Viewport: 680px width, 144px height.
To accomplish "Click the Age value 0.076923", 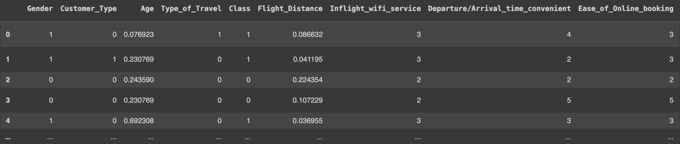I will tap(138, 34).
